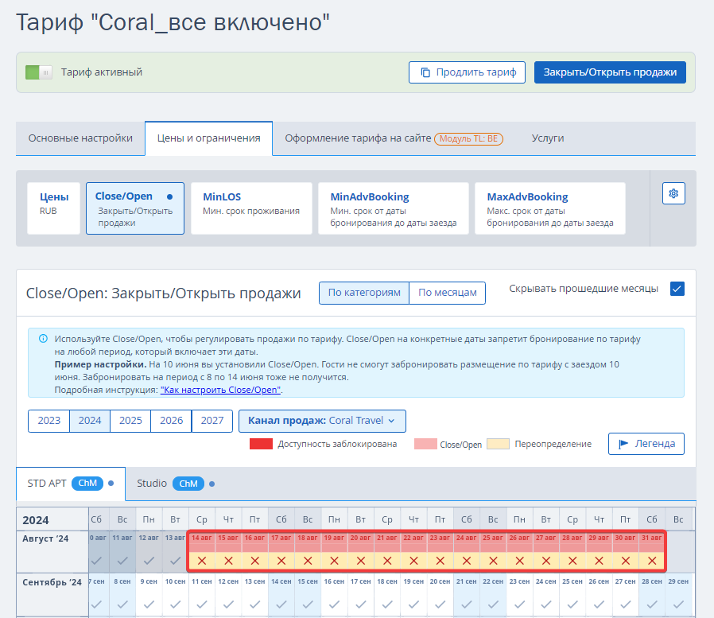Image resolution: width=714 pixels, height=618 pixels.
Task: Select year 2025
Action: (130, 421)
